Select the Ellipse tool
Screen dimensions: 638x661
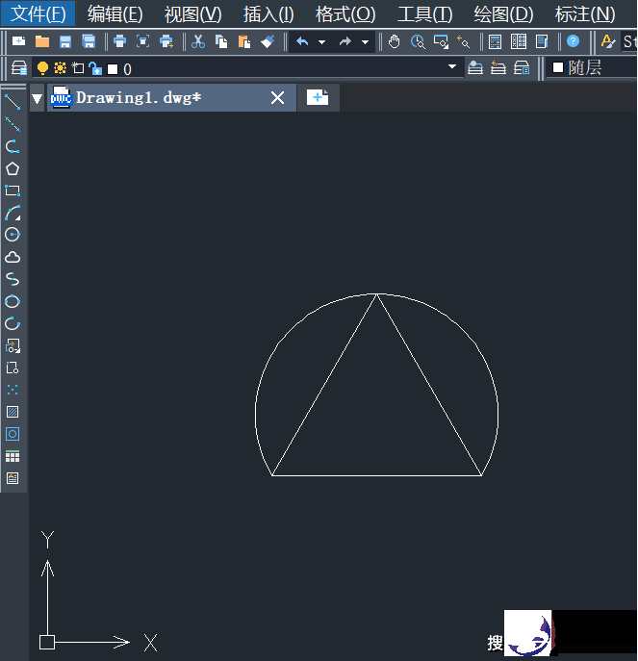[13, 301]
